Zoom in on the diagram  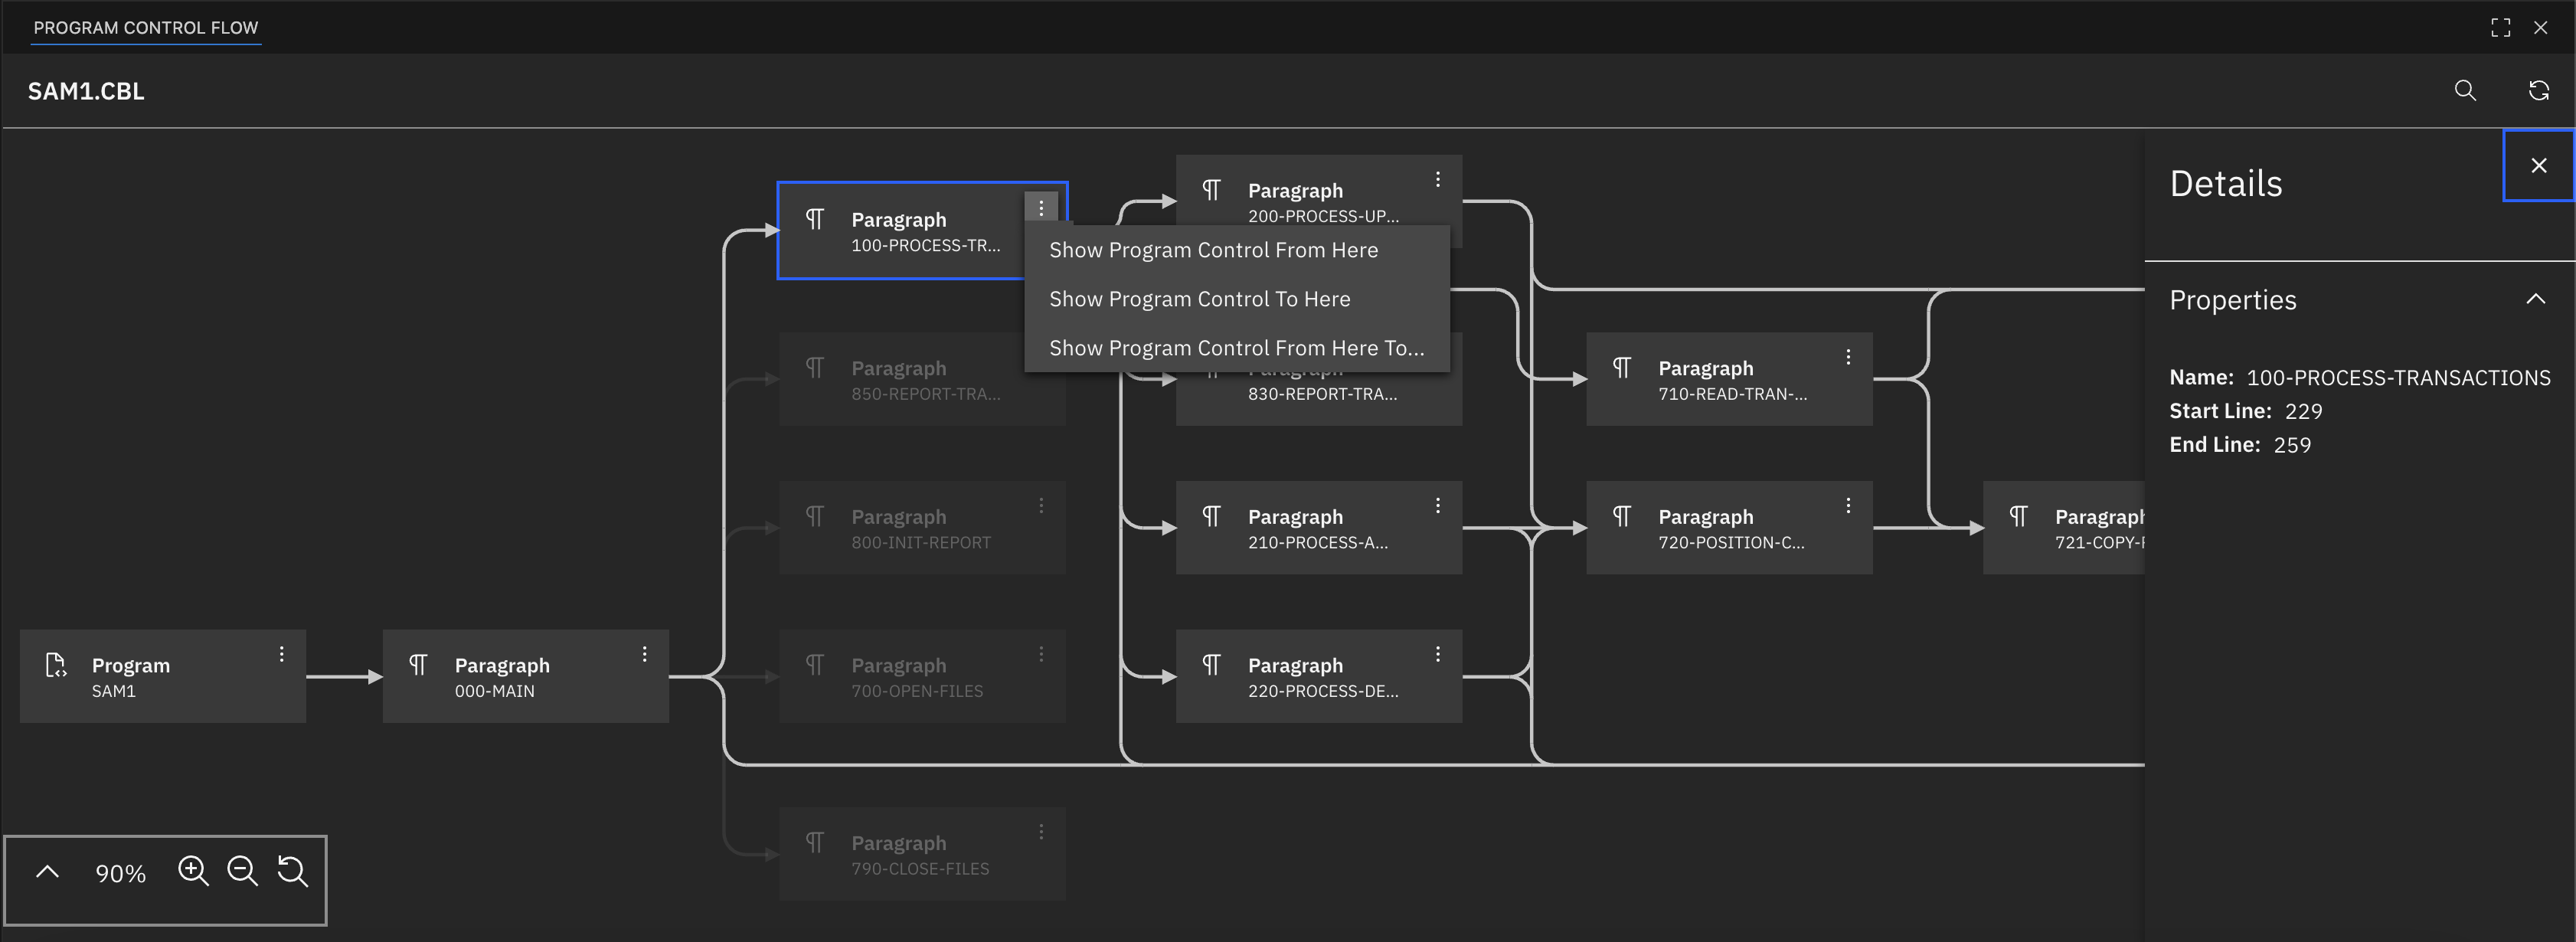pos(193,872)
